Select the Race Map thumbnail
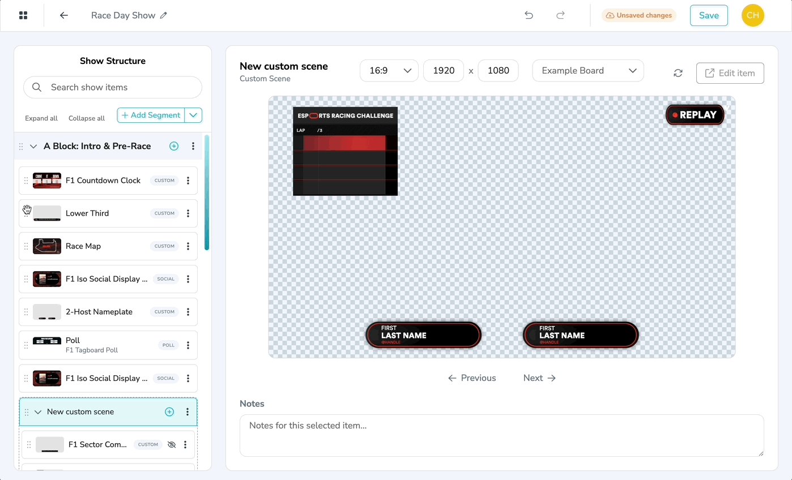The image size is (792, 480). pyautogui.click(x=47, y=246)
